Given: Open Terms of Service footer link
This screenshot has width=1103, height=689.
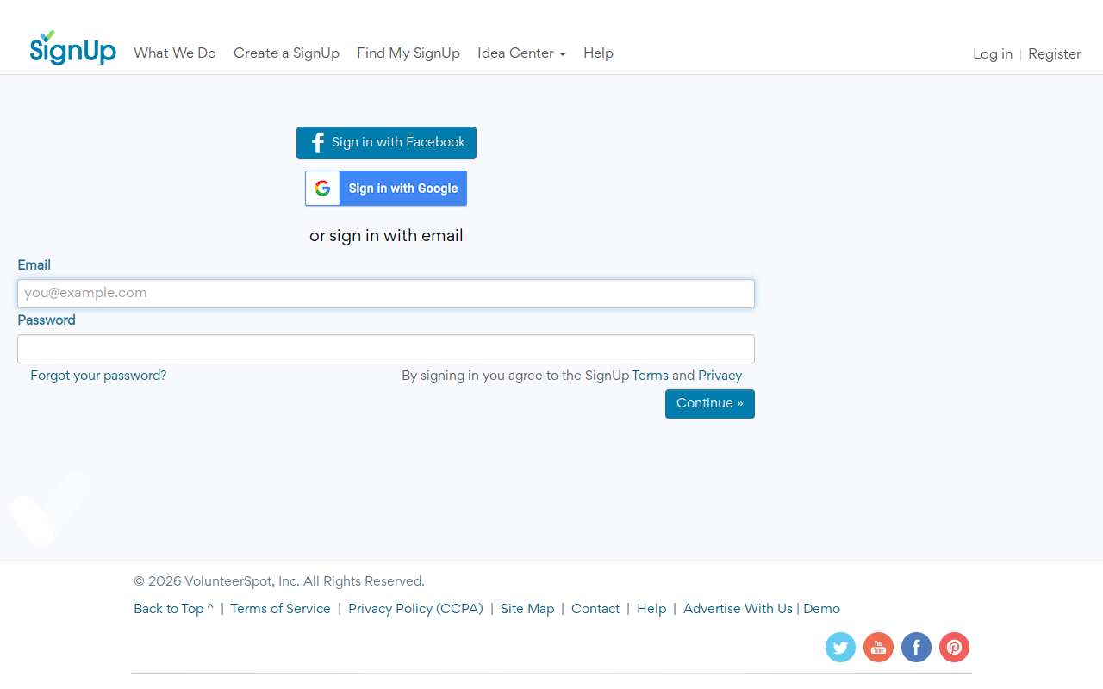Looking at the screenshot, I should point(280,609).
